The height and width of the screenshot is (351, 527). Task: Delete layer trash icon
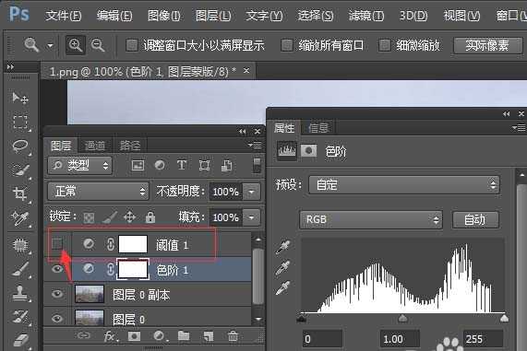(233, 336)
